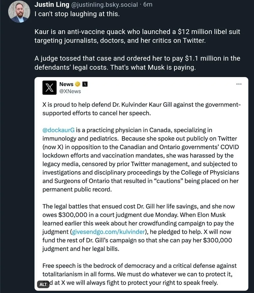Click the News account name
254x293 pixels.
coord(66,84)
